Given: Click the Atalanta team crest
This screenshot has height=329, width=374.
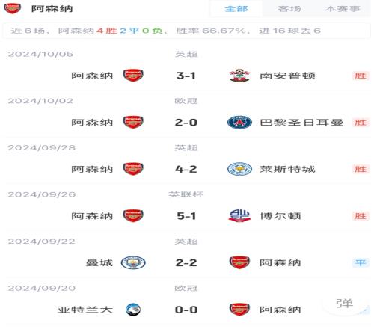Looking at the screenshot, I should (x=133, y=310).
